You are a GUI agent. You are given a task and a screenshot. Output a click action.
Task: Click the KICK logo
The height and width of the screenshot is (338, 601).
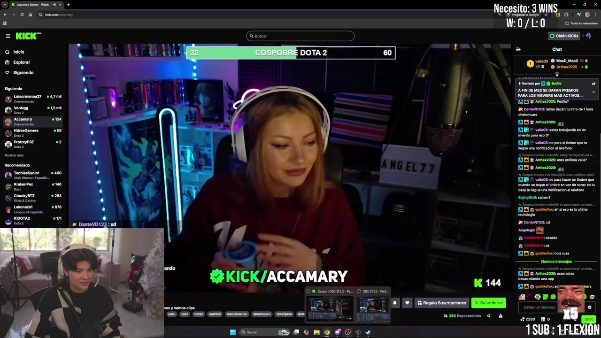(x=28, y=36)
